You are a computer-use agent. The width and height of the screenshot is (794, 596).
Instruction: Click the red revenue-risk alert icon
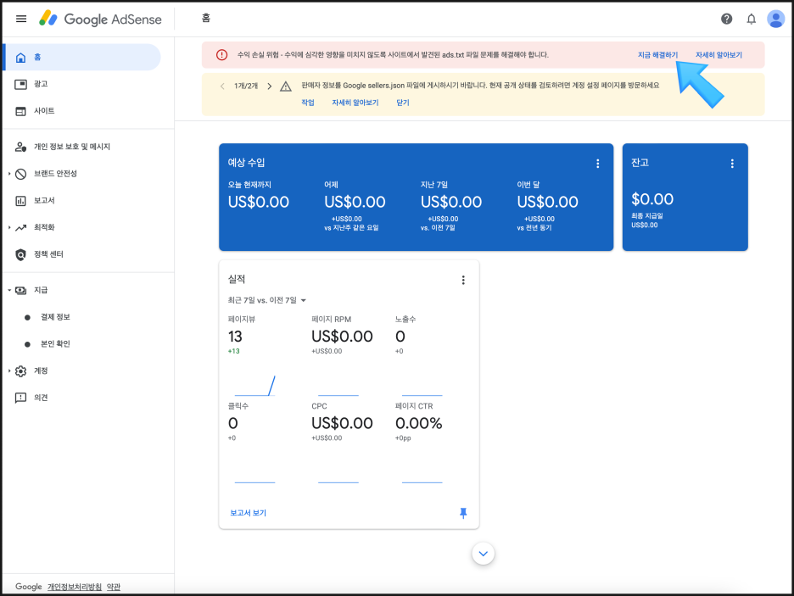click(x=221, y=54)
